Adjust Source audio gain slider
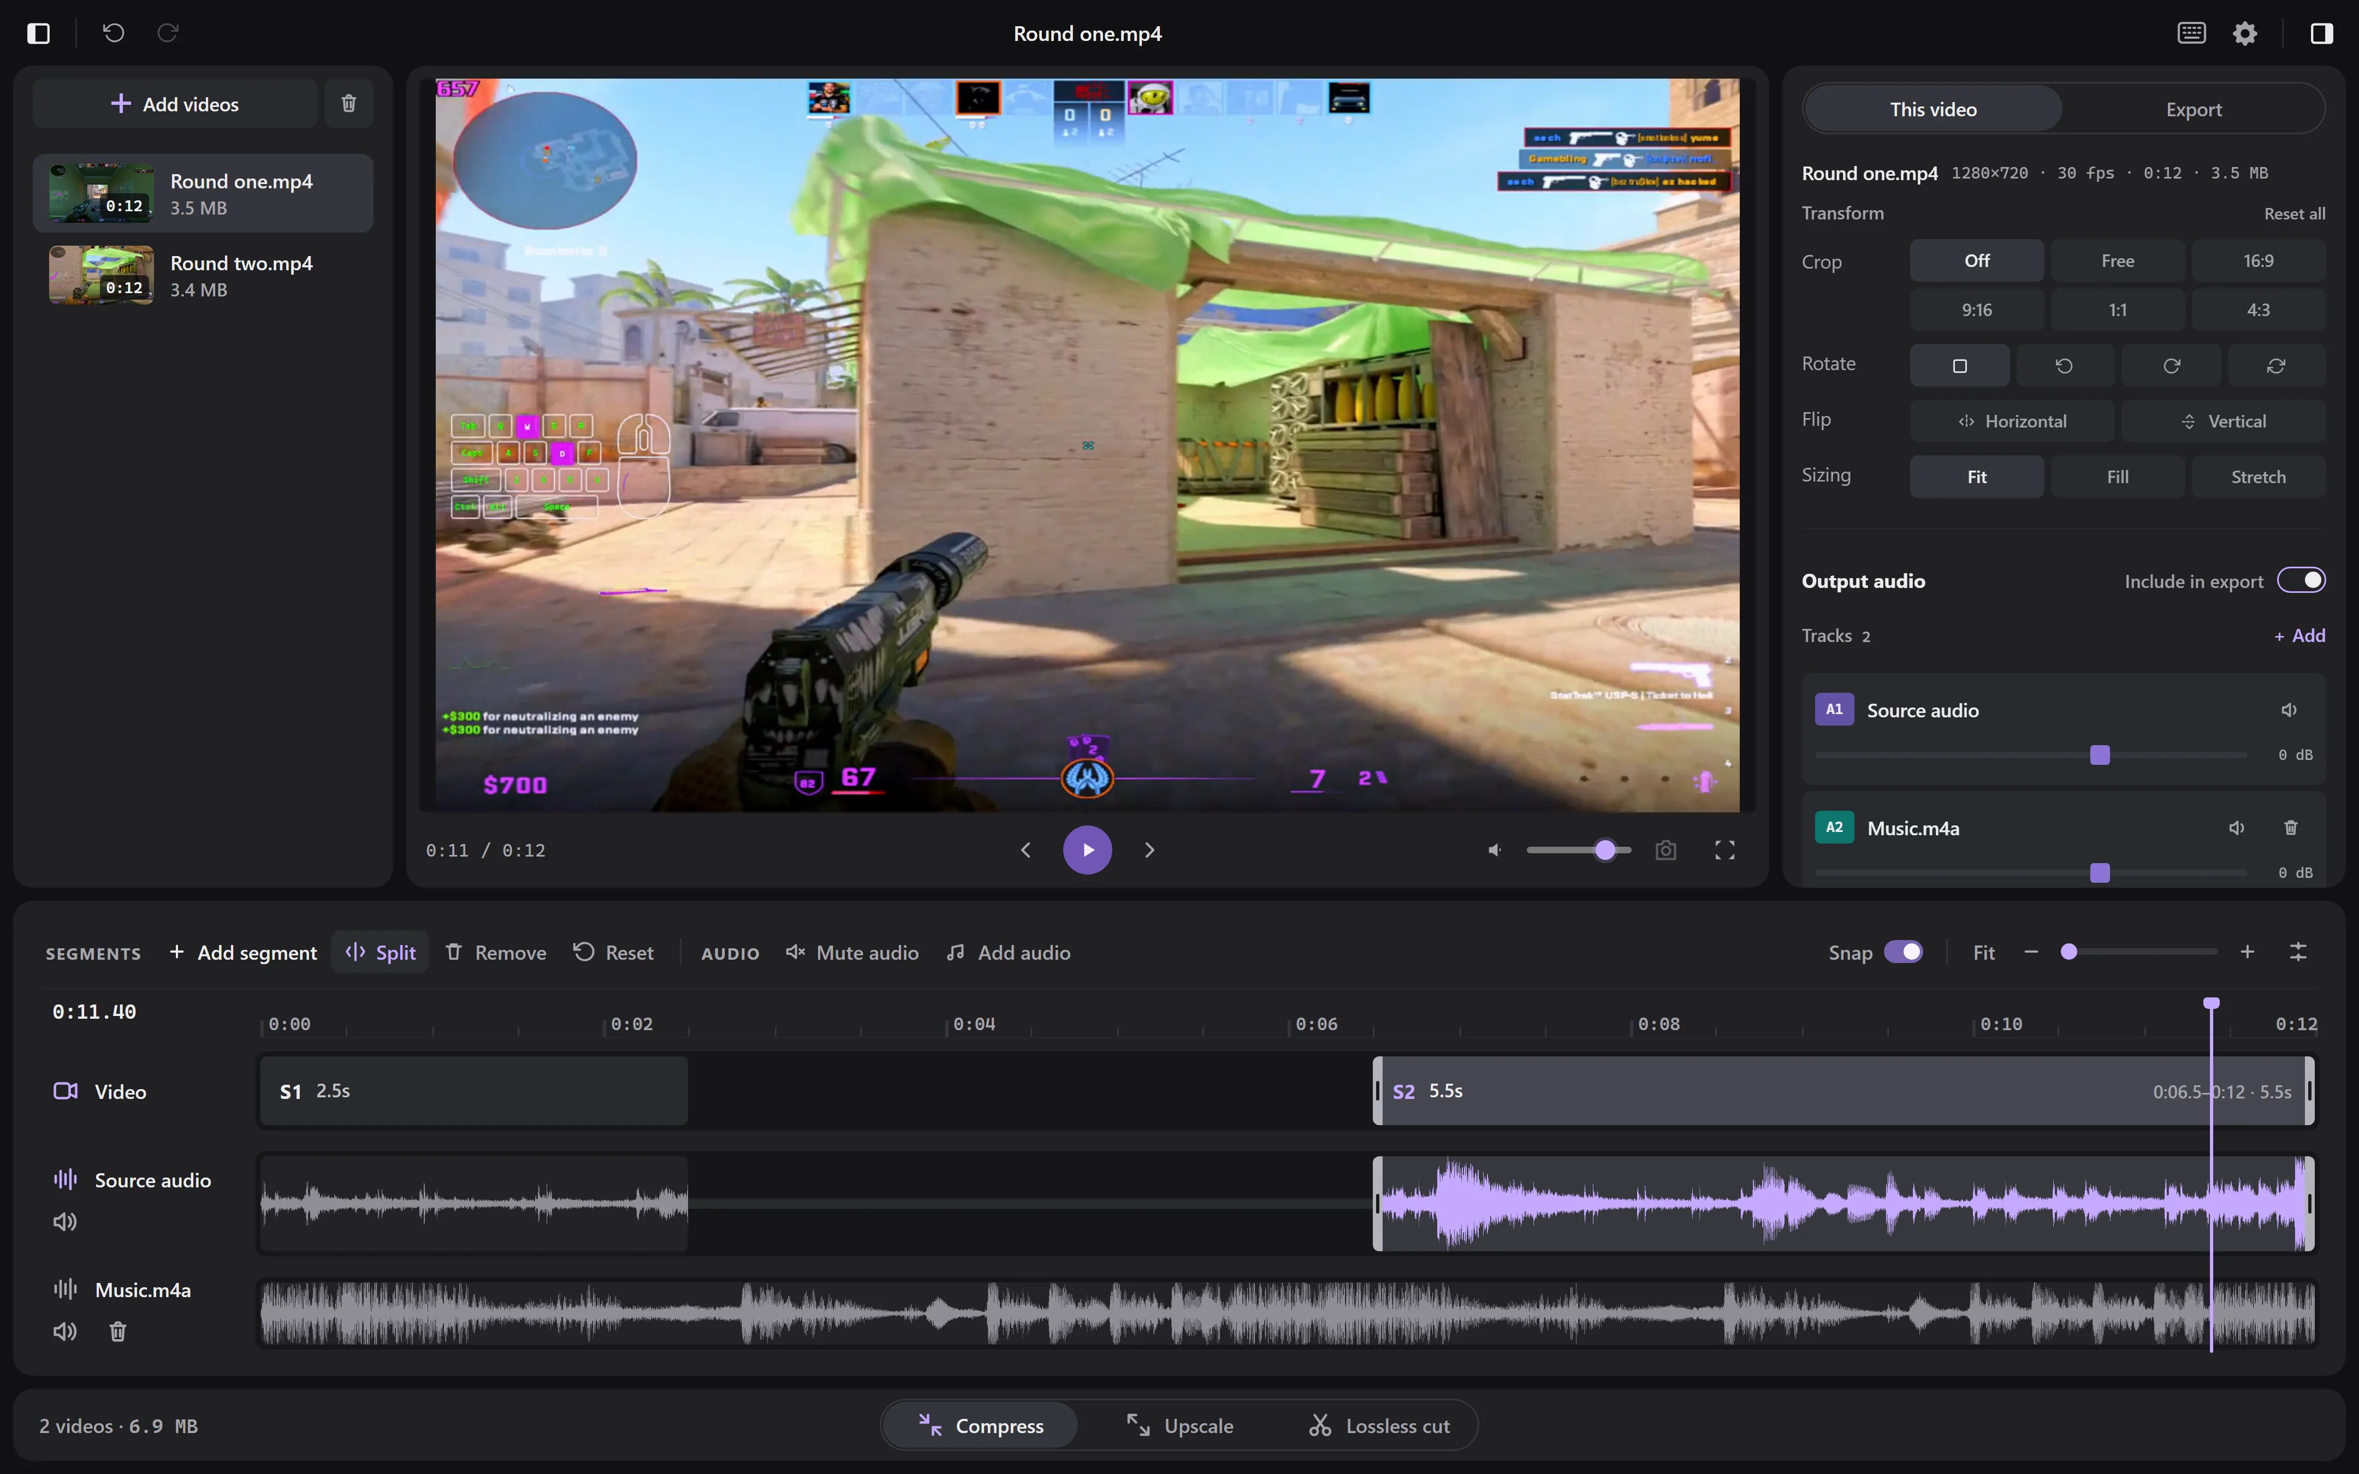The width and height of the screenshot is (2359, 1474). click(x=2030, y=754)
